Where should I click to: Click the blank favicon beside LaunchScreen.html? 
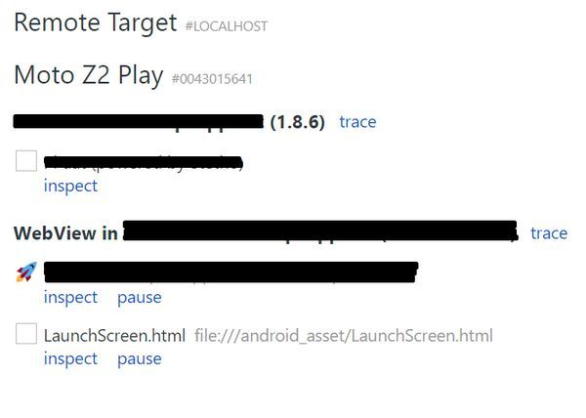pyautogui.click(x=26, y=334)
